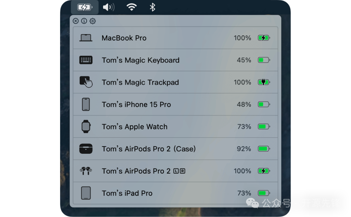
Task: Click the Wi-Fi menu bar icon
Action: pyautogui.click(x=131, y=7)
